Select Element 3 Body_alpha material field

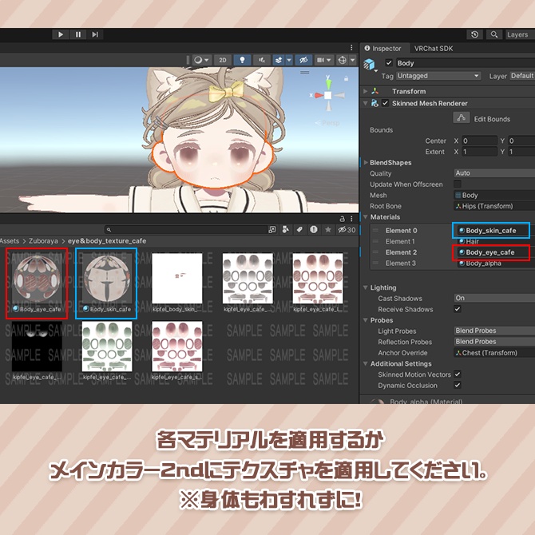point(497,263)
